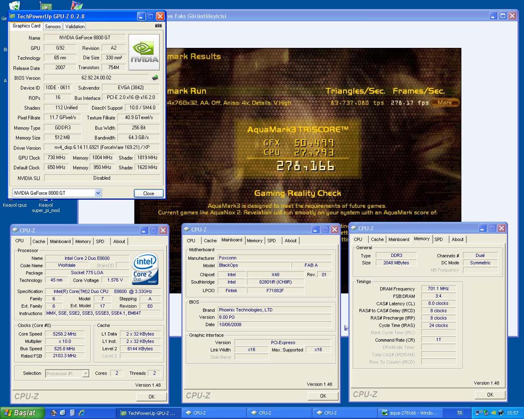Click the Level 2 cache 6144 KBytes value
524x419 pixels.
coord(140,348)
